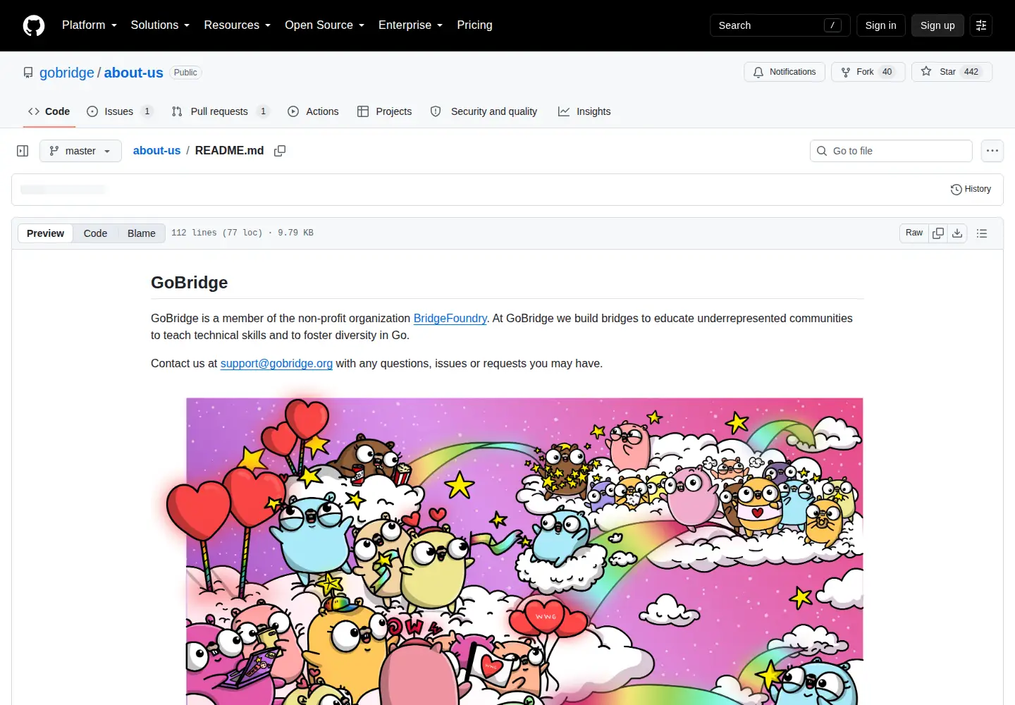Screen dimensions: 1015x705
Task: Click the support@gobridge.org email link
Action: pyautogui.click(x=276, y=363)
